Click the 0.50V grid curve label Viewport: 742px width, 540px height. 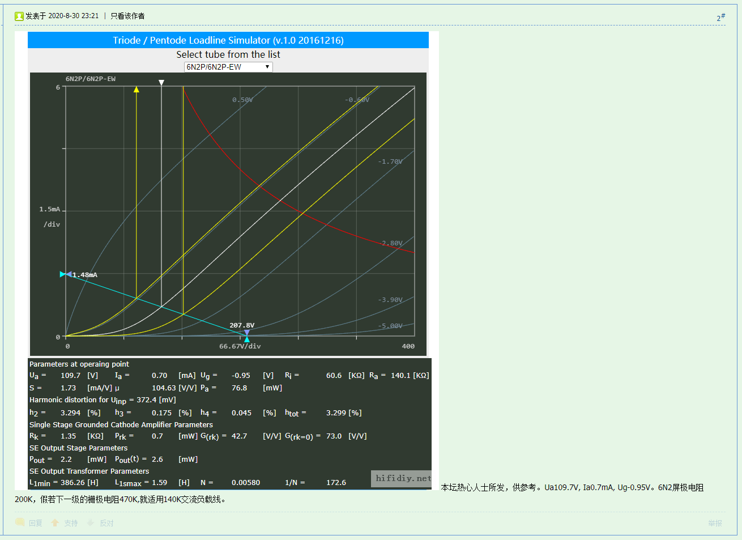(242, 100)
